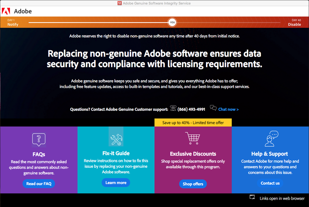
Task: Click the Day 40 Disable label
Action: tap(294, 23)
